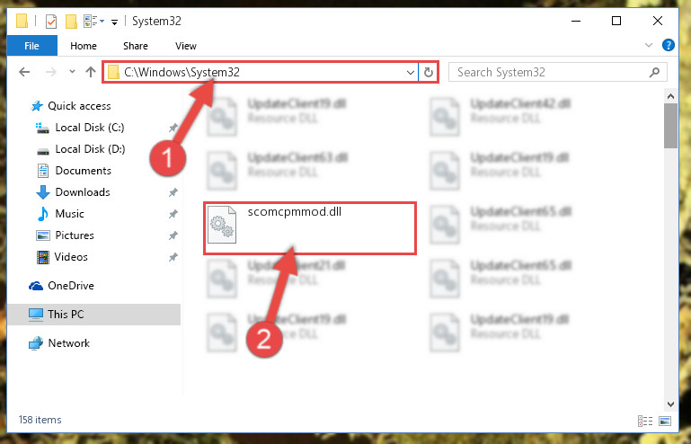691x444 pixels.
Task: Unpin Downloads from Quick access
Action: pos(173,192)
